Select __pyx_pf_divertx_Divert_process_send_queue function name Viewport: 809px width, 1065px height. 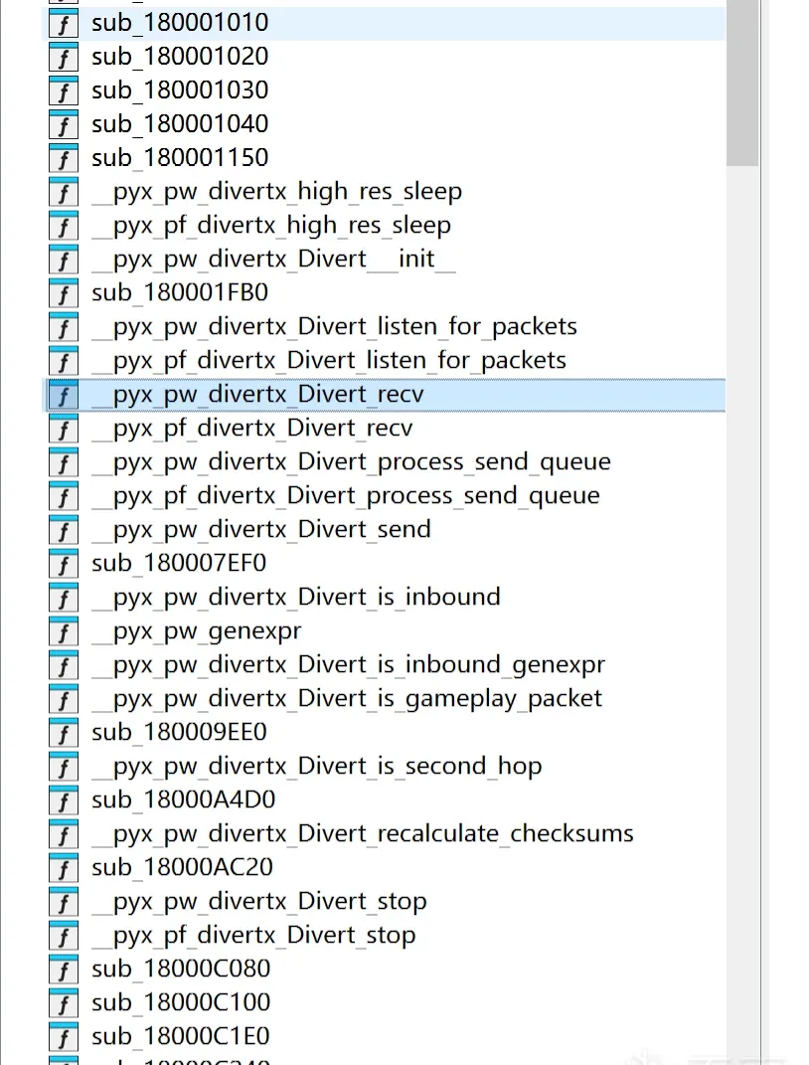click(x=346, y=495)
